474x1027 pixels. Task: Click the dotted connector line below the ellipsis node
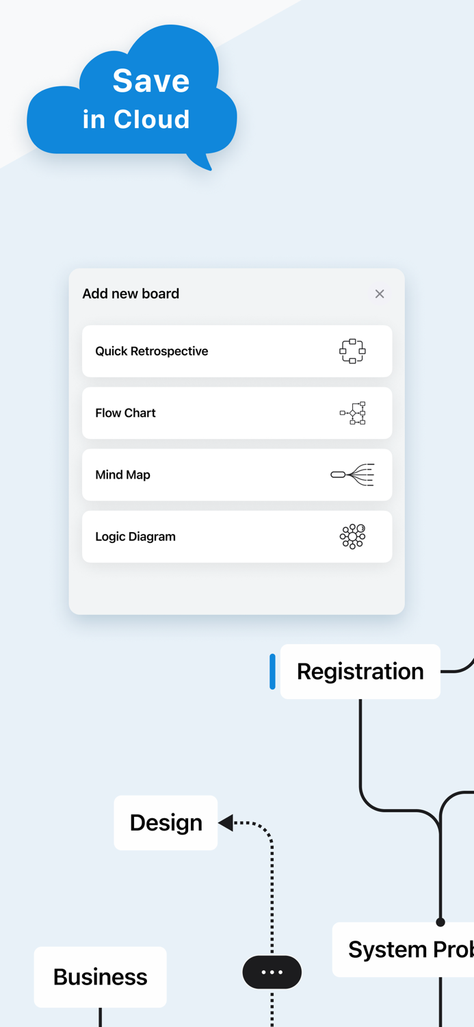point(272,1010)
